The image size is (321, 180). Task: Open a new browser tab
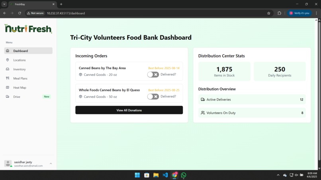[x=61, y=4]
